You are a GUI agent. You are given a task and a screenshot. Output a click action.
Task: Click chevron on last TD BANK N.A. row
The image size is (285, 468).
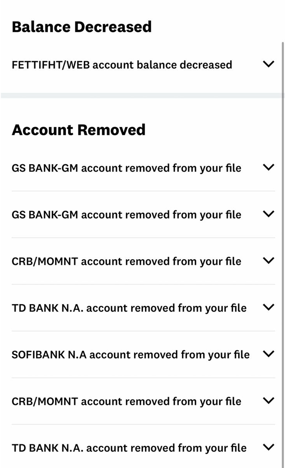(x=268, y=447)
